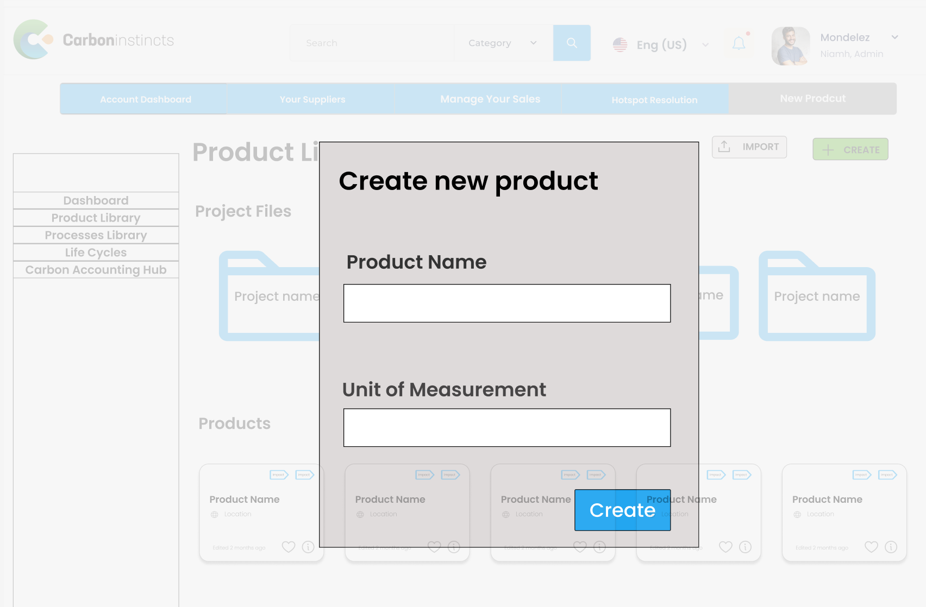
Task: Expand the Mondelez account chevron
Action: point(894,37)
